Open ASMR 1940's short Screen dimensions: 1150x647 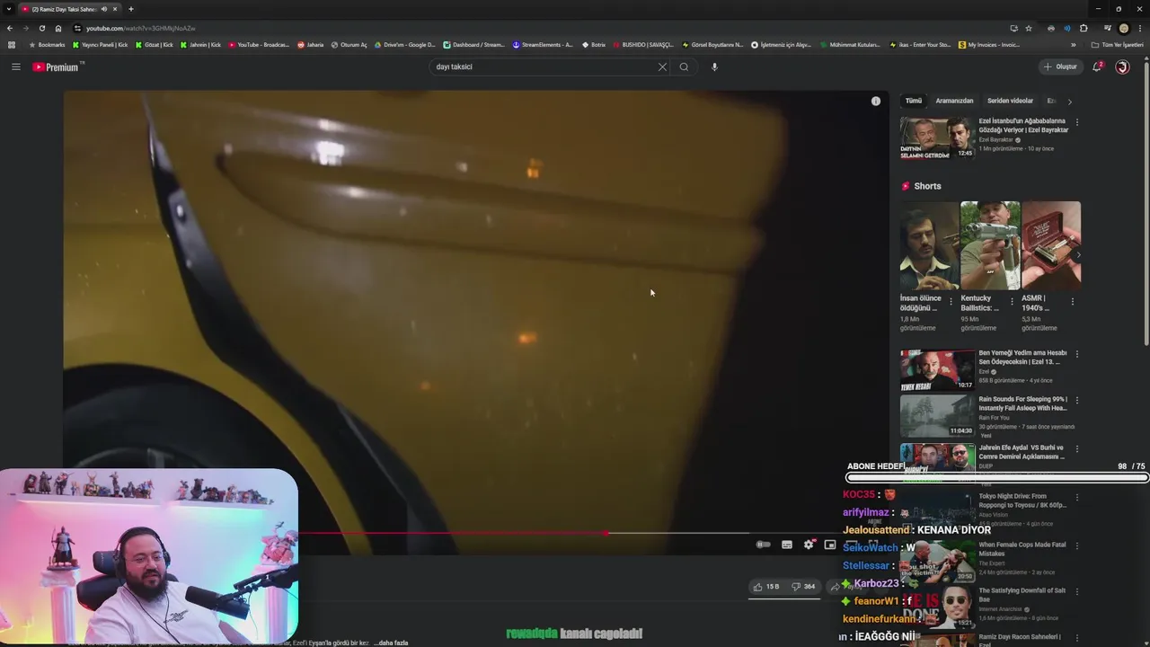point(1050,244)
